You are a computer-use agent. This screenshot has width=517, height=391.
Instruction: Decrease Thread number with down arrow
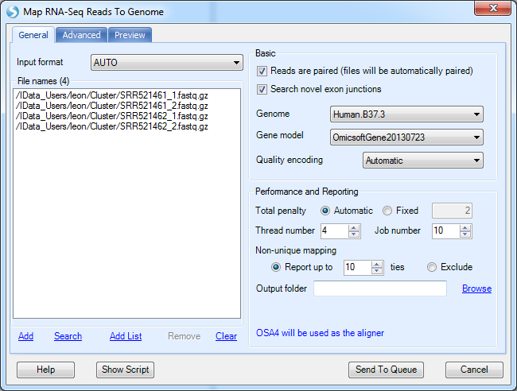coord(354,234)
